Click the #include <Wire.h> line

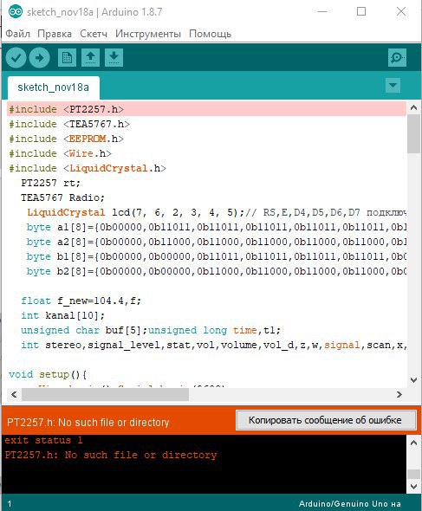pyautogui.click(x=61, y=153)
